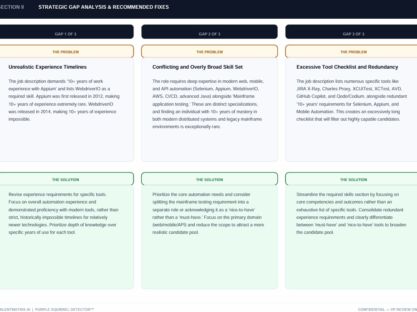Click the 'Unrealistic Experience Timelines' heading
The height and width of the screenshot is (312, 417).
[x=48, y=67]
